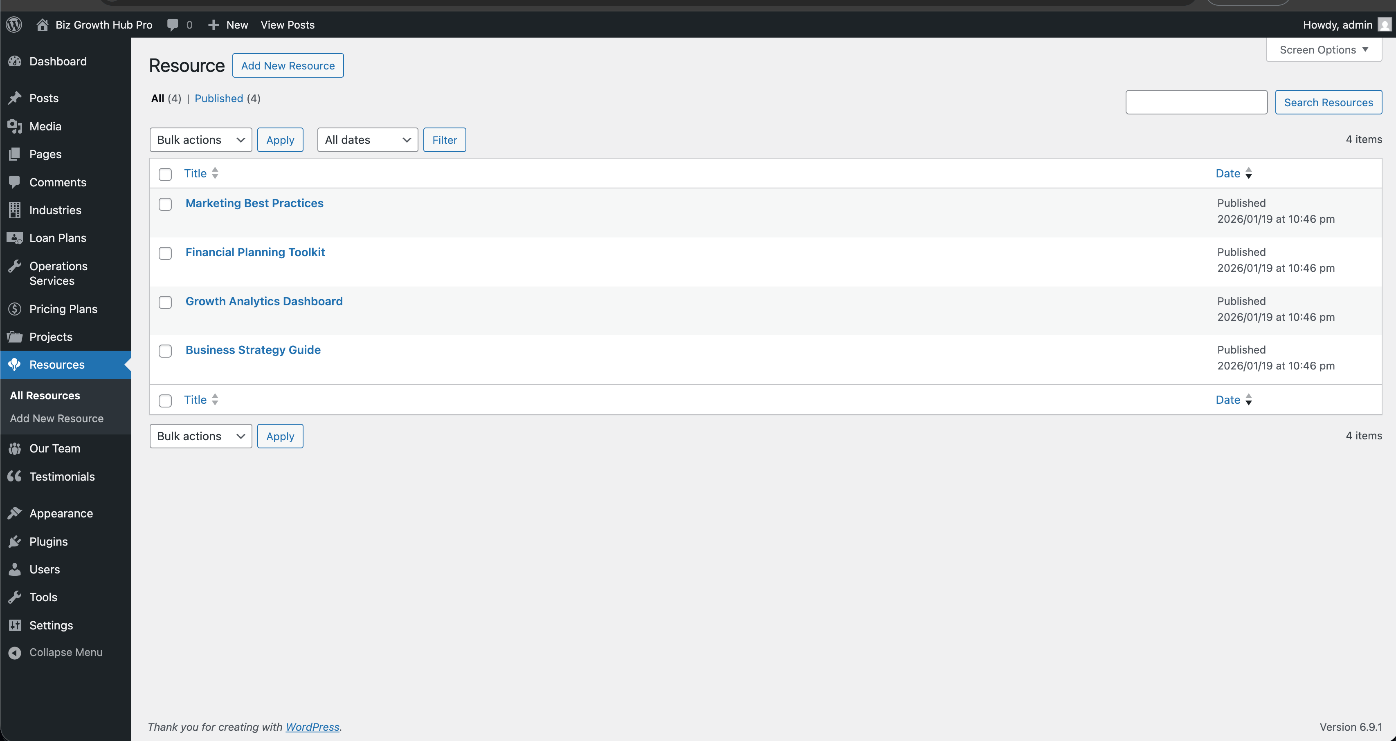The height and width of the screenshot is (741, 1396).
Task: Open the Financial Planning Toolkit resource
Action: click(x=255, y=252)
